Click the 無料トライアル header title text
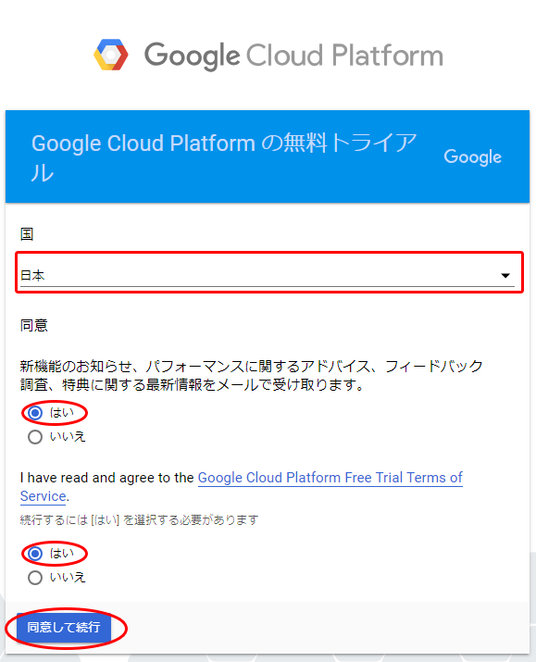The image size is (536, 662). (x=224, y=158)
